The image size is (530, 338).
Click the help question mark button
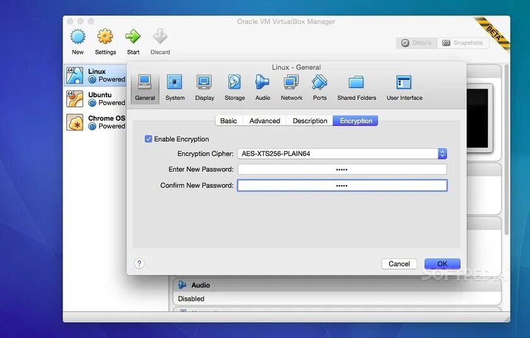(139, 263)
